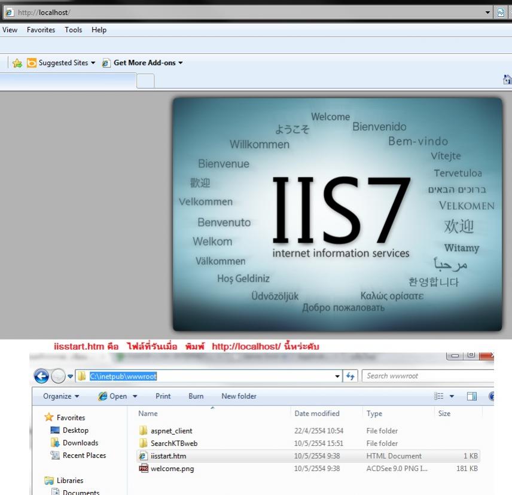Open the Organize menu
Image resolution: width=512 pixels, height=495 pixels.
61,396
